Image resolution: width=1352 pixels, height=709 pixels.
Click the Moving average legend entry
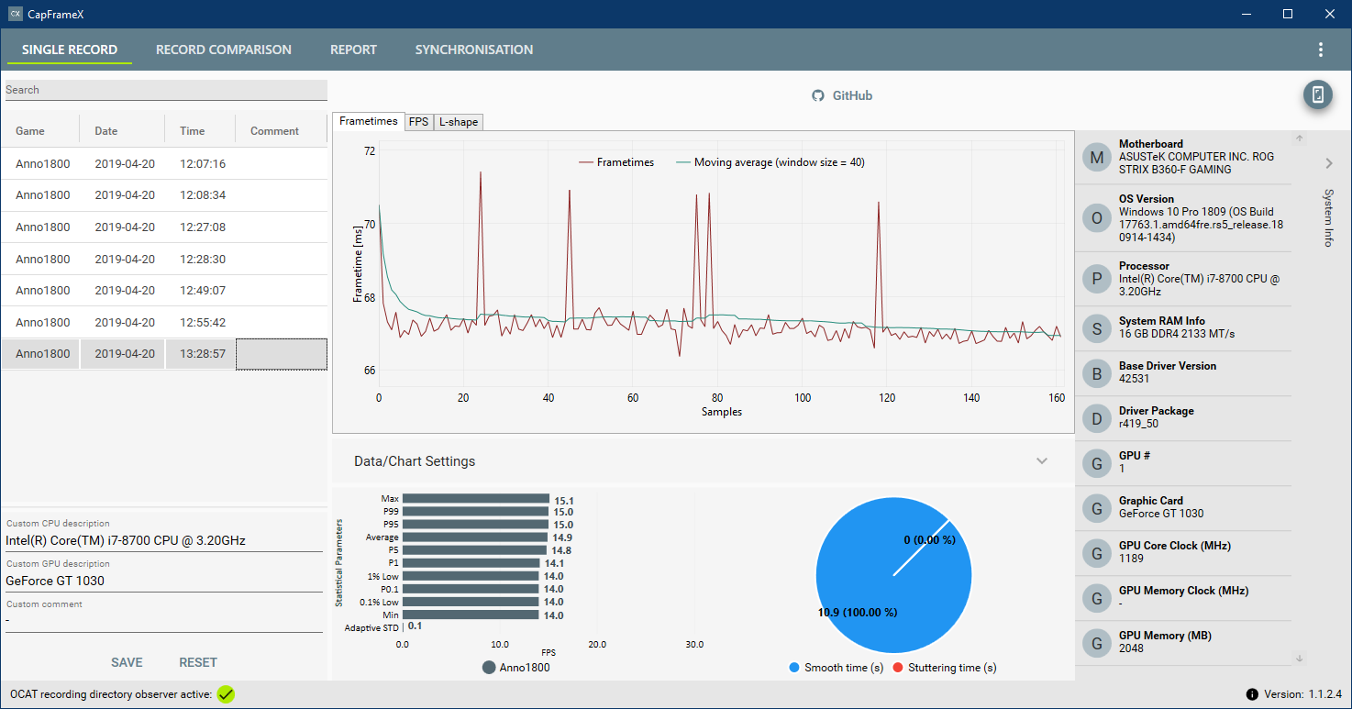pyautogui.click(x=770, y=162)
